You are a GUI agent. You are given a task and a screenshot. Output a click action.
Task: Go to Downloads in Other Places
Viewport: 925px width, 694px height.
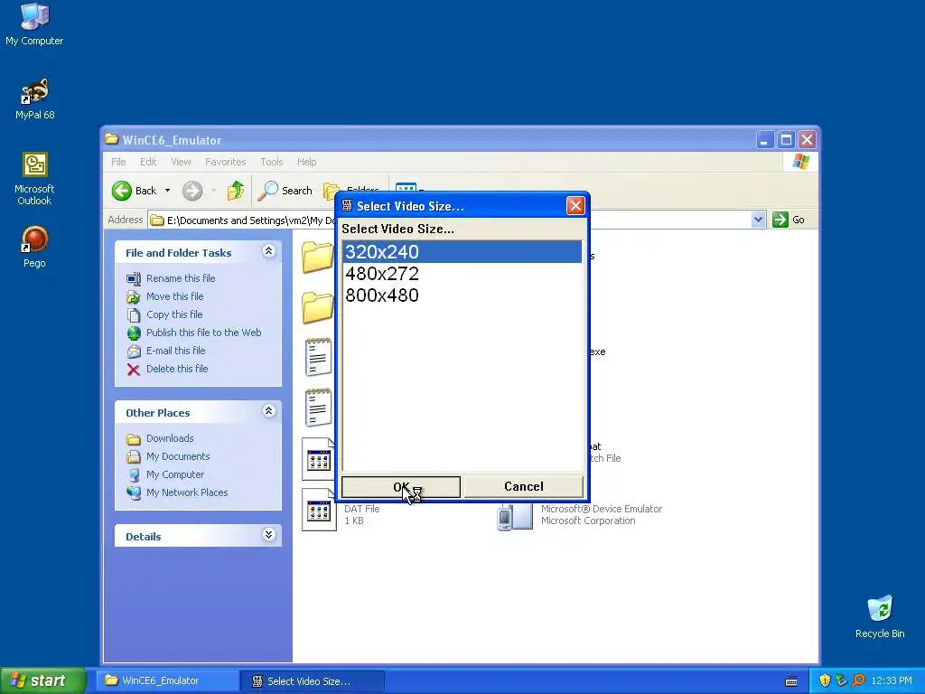170,438
